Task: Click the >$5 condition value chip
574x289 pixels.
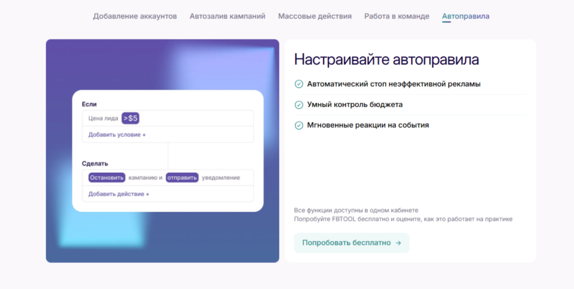Action: coord(130,118)
